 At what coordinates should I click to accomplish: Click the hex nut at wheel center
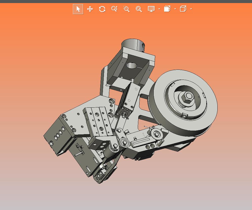pyautogui.click(x=187, y=97)
